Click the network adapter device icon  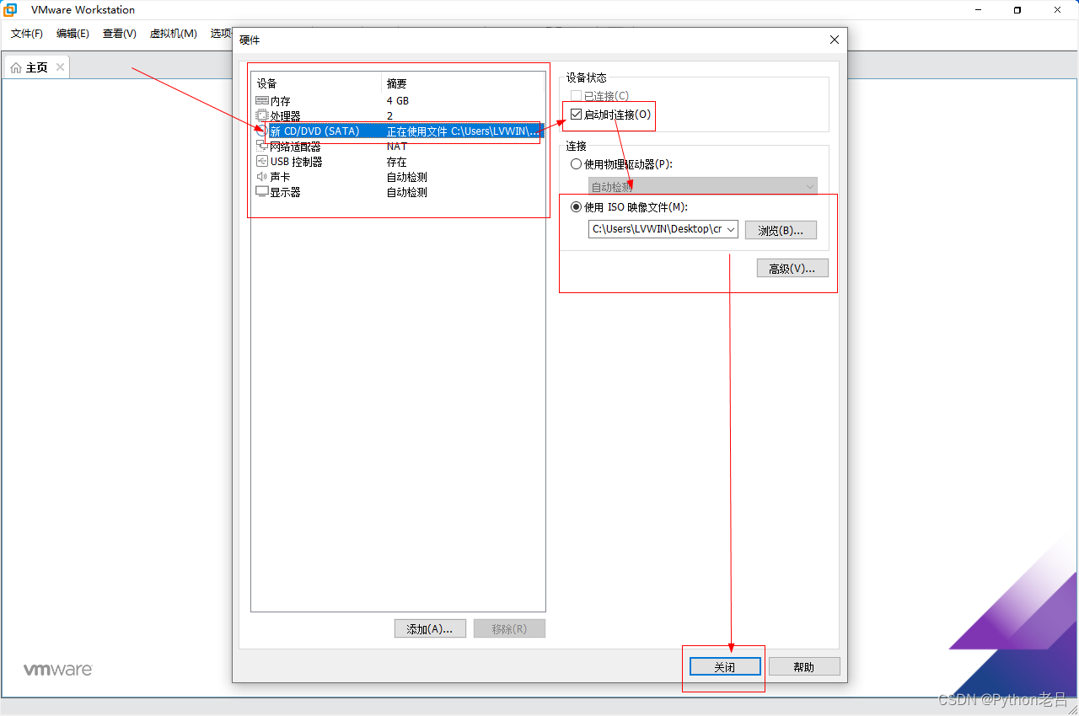click(262, 147)
